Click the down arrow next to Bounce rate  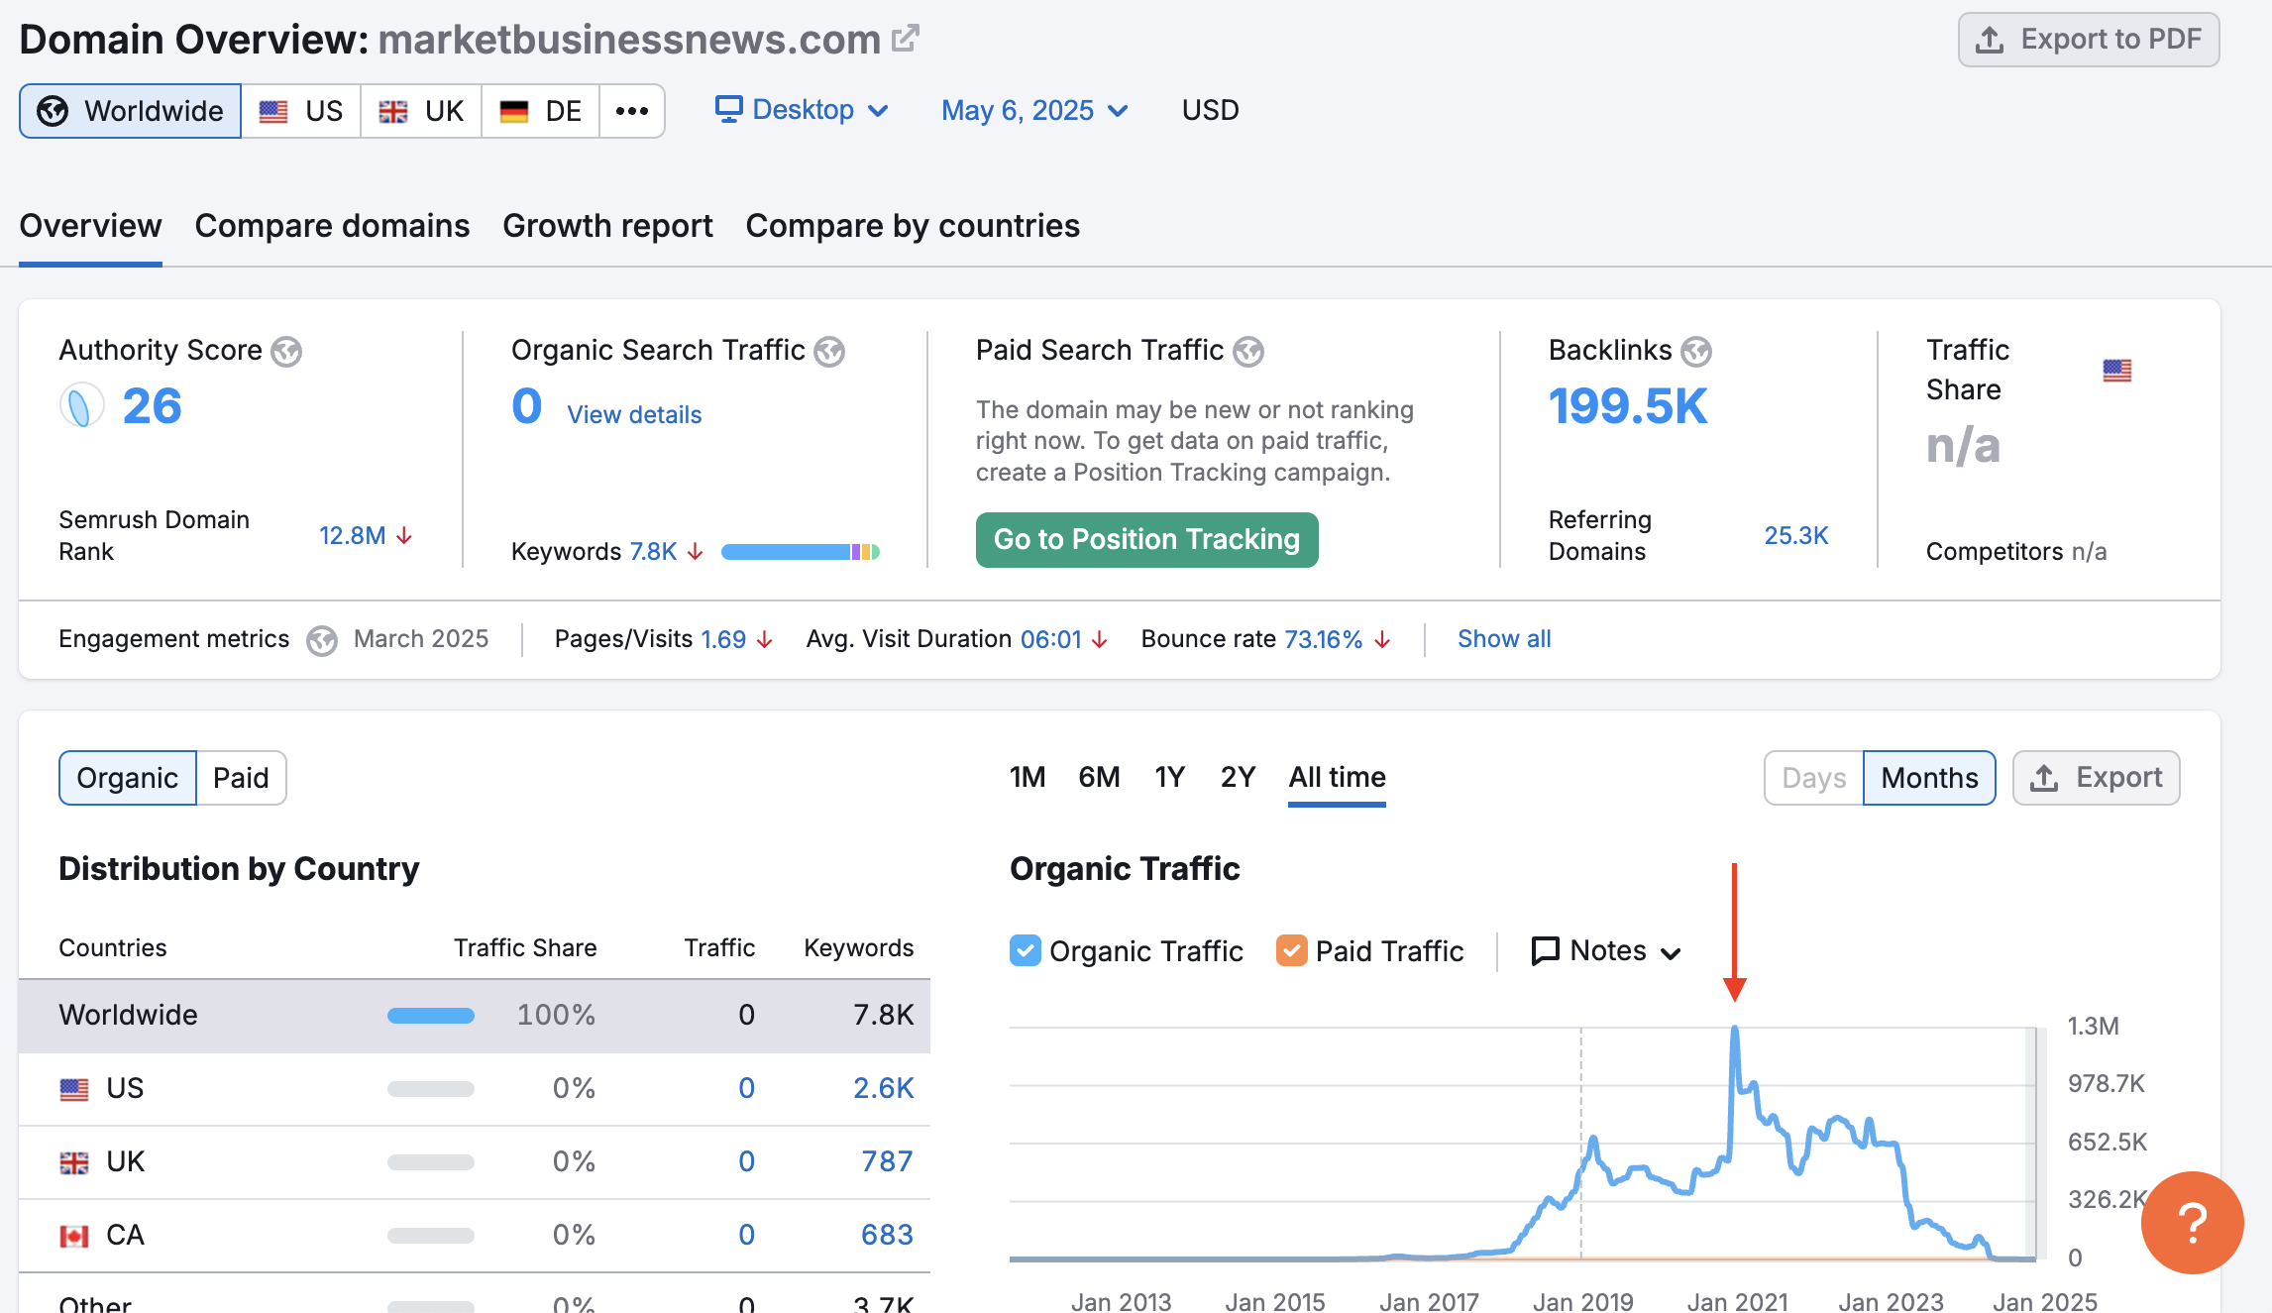(x=1382, y=640)
